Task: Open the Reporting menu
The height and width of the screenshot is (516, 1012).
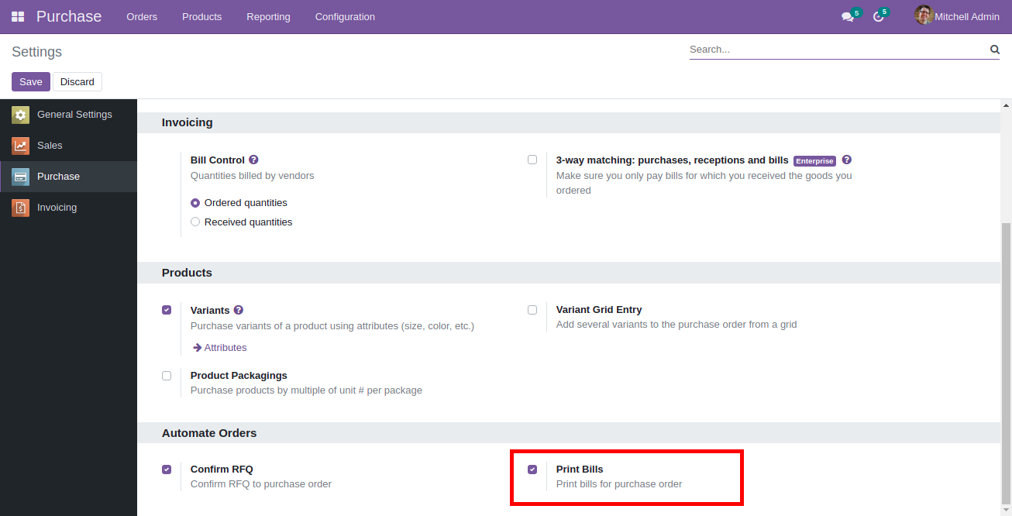Action: pos(268,16)
